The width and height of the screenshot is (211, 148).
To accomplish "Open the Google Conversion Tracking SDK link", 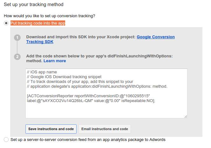I will click(155, 37).
